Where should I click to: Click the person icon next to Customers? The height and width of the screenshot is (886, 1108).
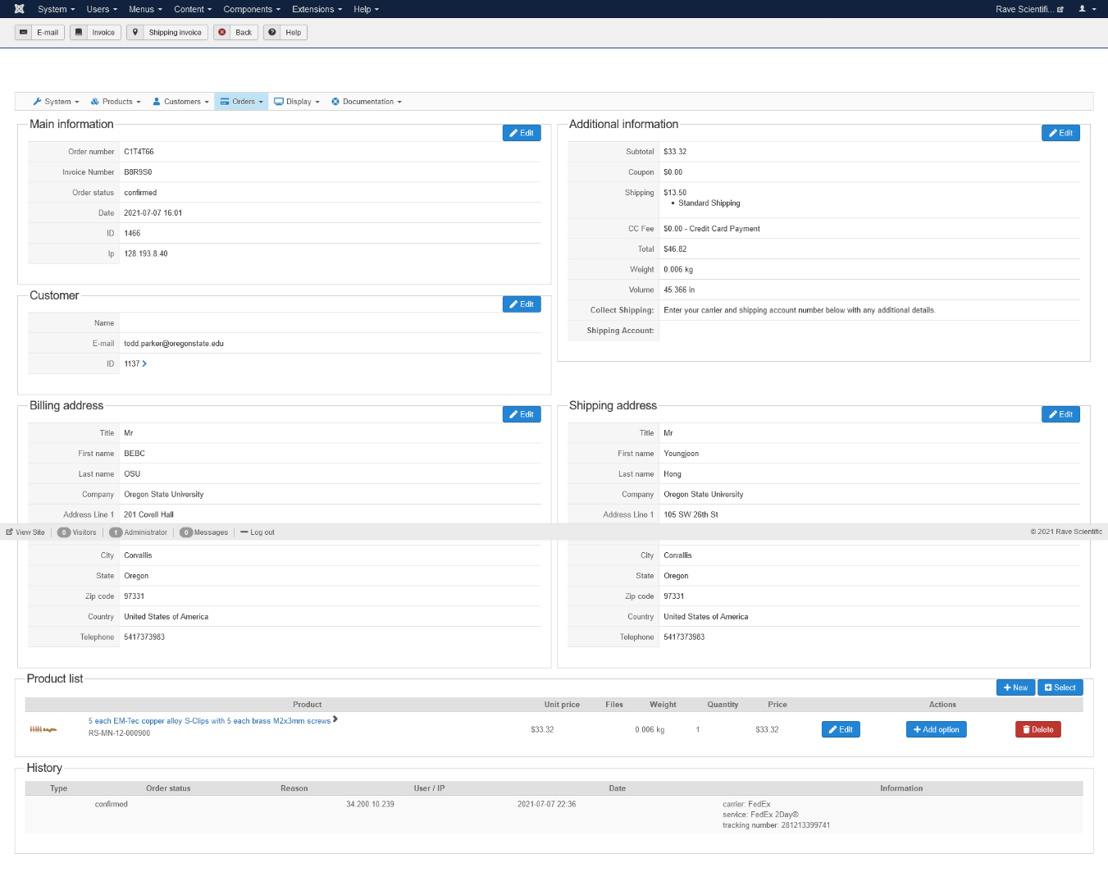tap(157, 102)
